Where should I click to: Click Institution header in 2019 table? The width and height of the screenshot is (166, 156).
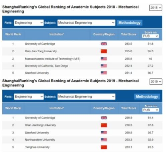[x=57, y=108]
